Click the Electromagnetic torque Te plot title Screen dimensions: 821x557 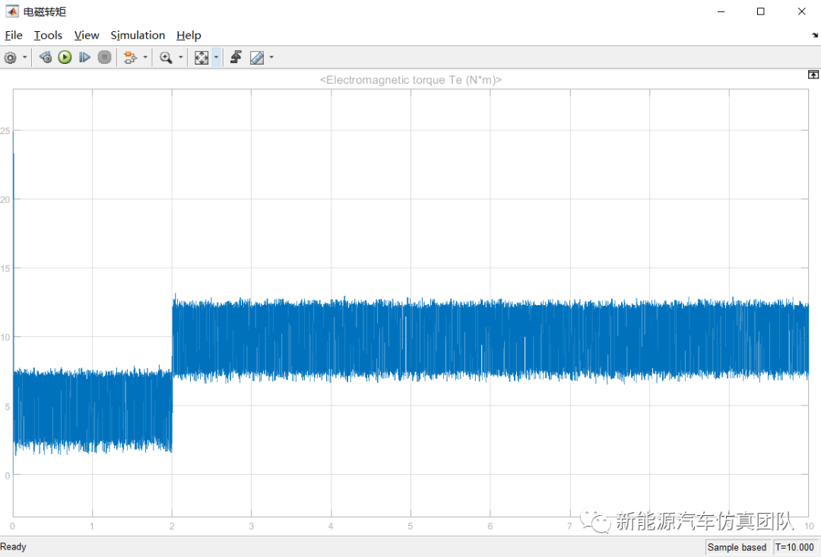[411, 80]
